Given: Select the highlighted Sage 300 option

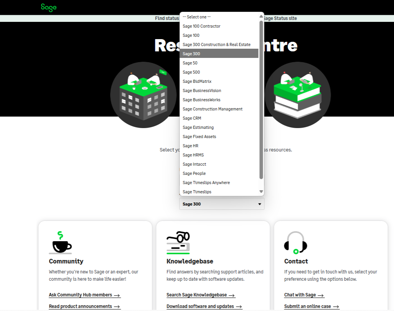Looking at the screenshot, I should [219, 54].
